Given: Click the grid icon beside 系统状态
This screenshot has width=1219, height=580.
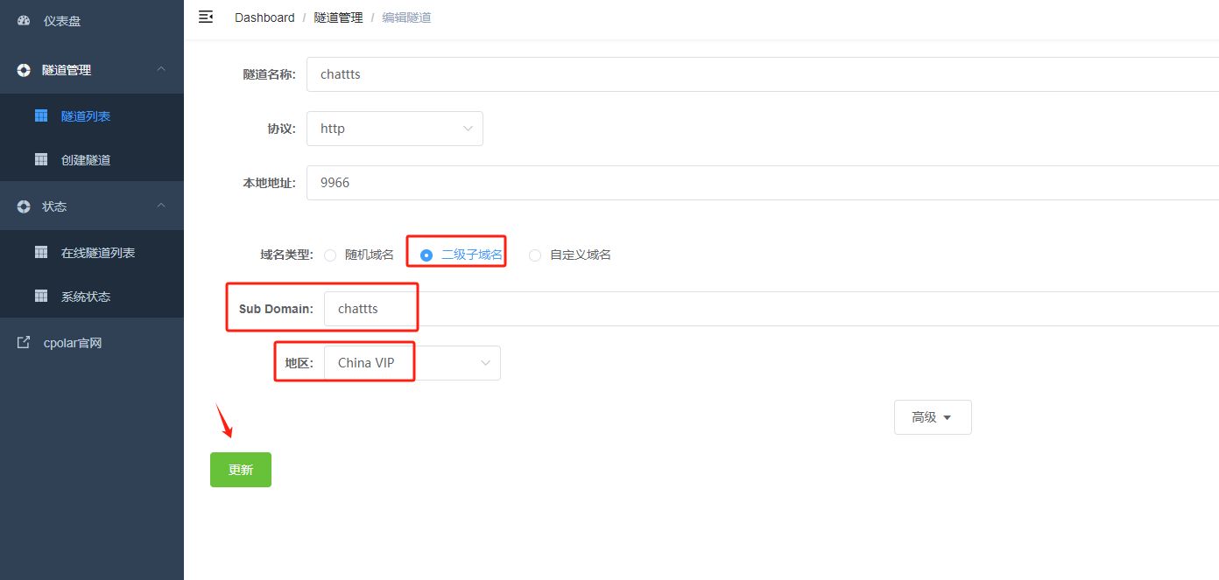Looking at the screenshot, I should tap(40, 296).
